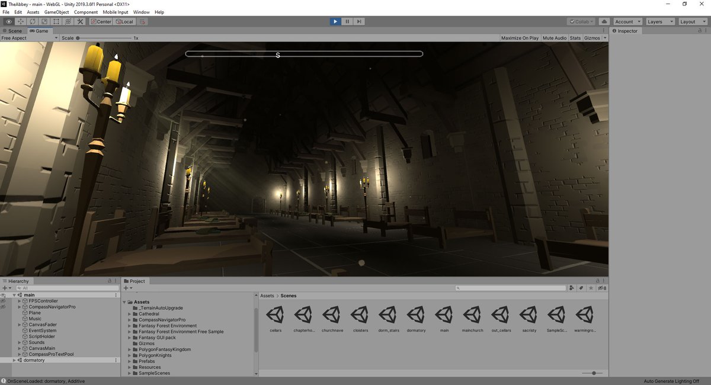The image size is (711, 385).
Task: Collapse the main scene in Hierarchy
Action: click(x=14, y=295)
